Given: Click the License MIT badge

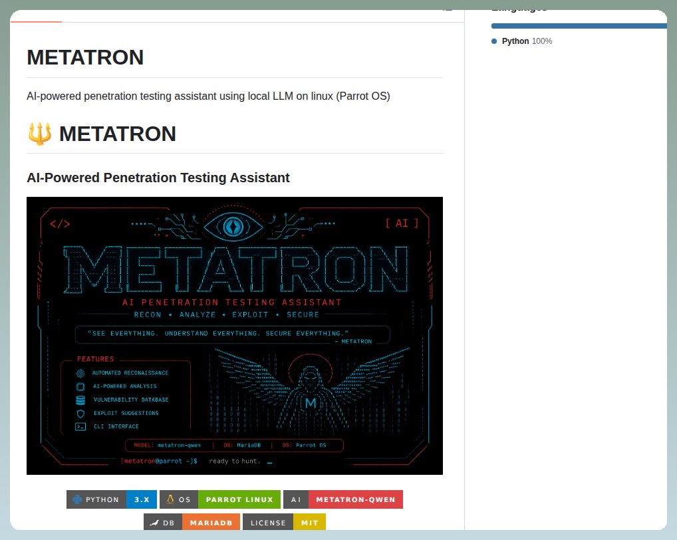Looking at the screenshot, I should [x=284, y=522].
